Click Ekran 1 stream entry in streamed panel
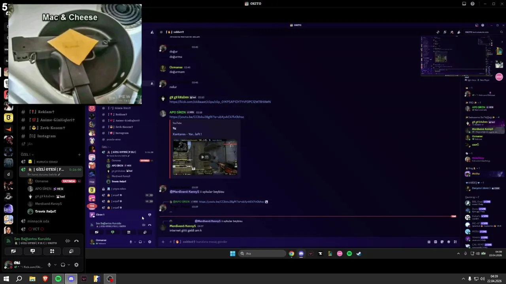Image resolution: width=506 pixels, height=284 pixels. pyautogui.click(x=100, y=215)
